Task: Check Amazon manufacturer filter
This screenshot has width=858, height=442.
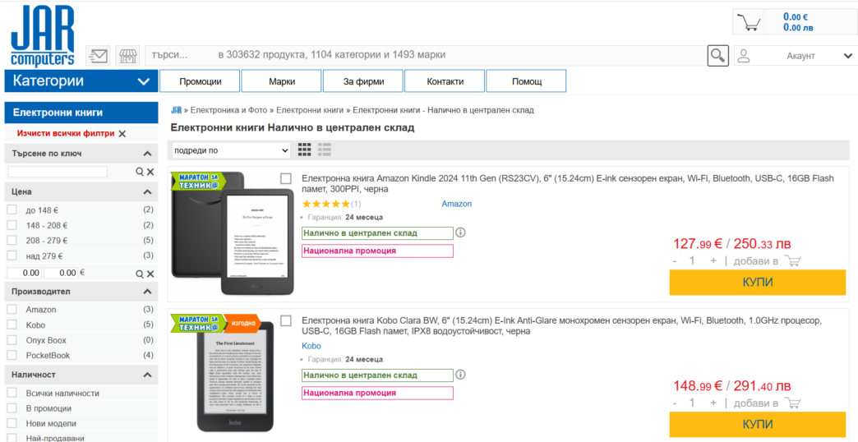Action: point(12,309)
